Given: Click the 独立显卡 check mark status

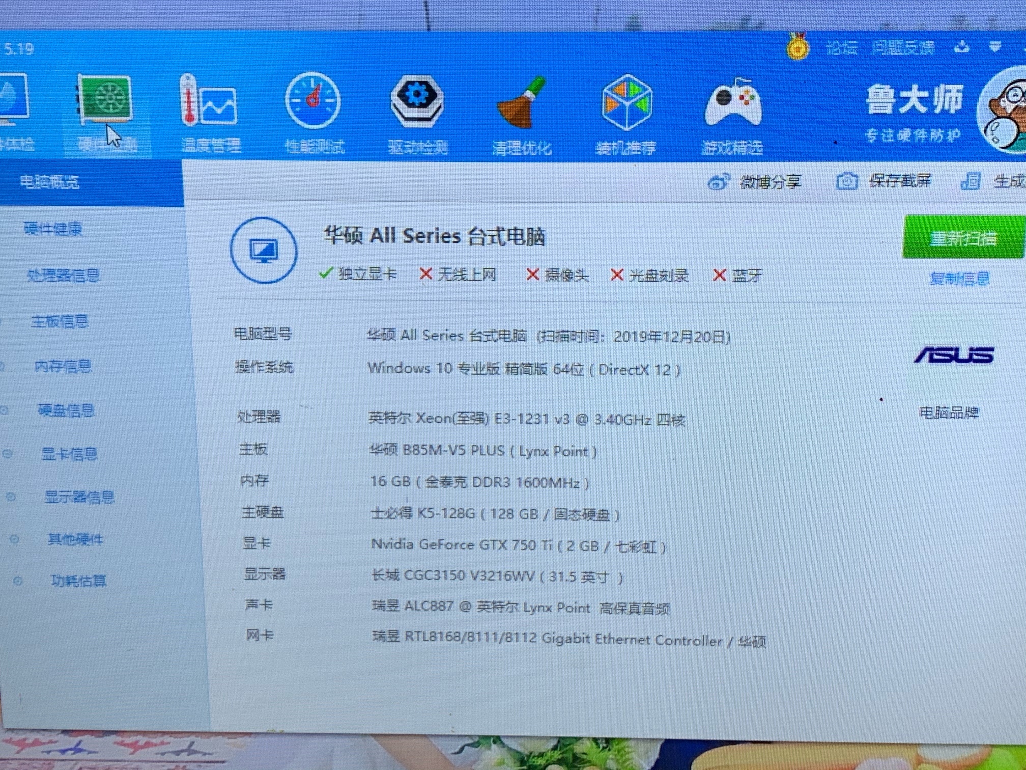Looking at the screenshot, I should [x=357, y=273].
